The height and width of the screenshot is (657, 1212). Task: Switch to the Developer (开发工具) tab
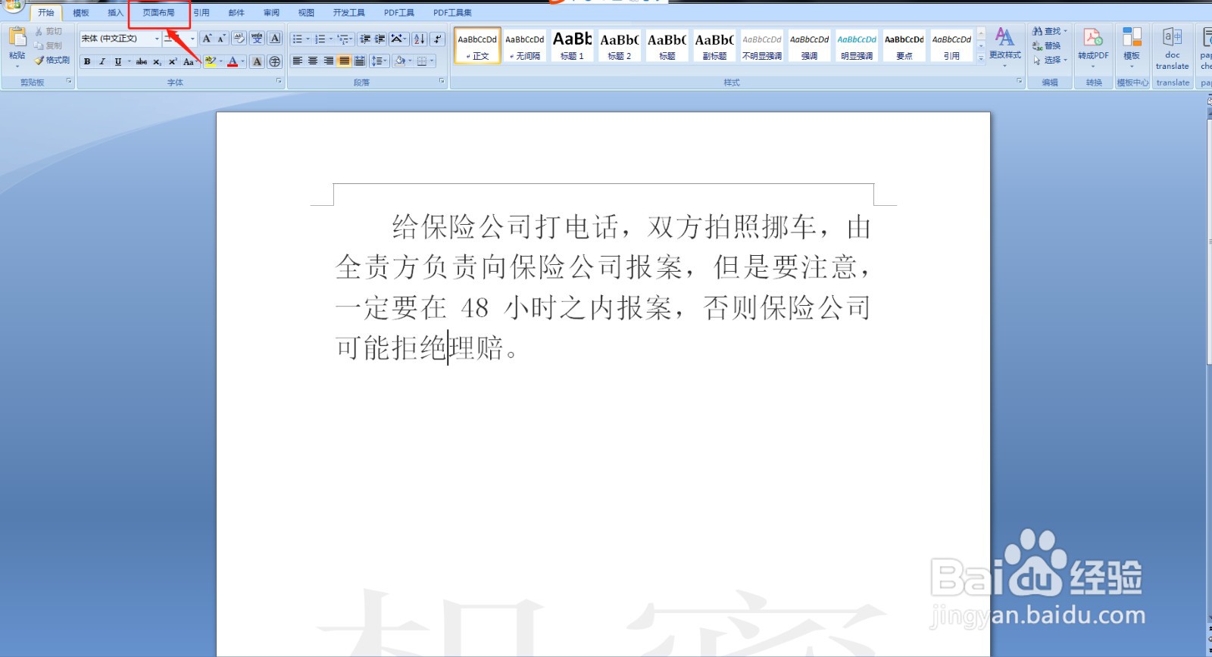(348, 13)
